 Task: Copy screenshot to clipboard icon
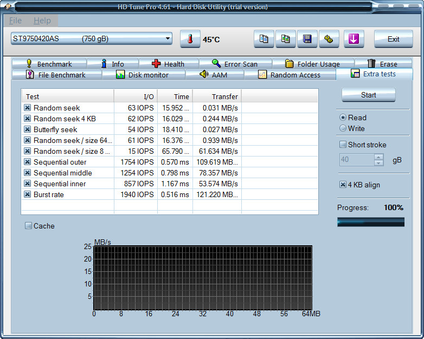[285, 39]
